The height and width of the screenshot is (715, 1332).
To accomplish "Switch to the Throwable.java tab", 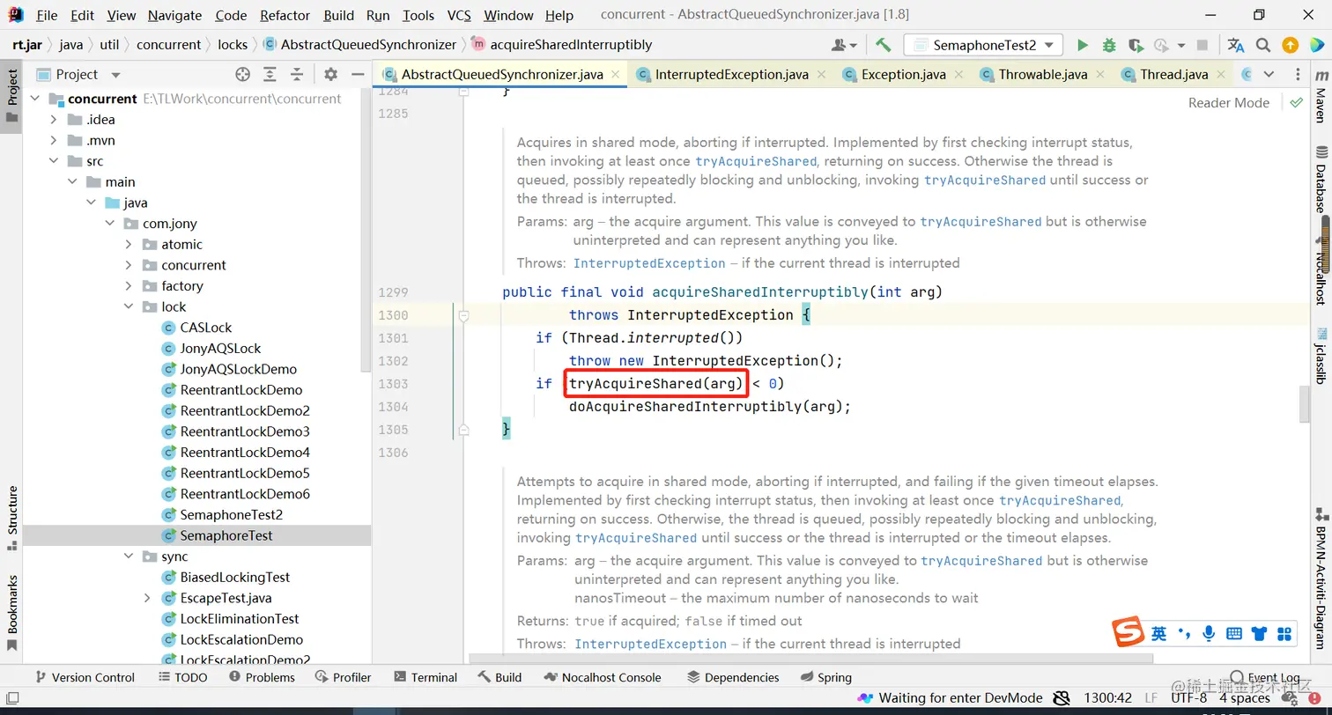I will [1042, 75].
